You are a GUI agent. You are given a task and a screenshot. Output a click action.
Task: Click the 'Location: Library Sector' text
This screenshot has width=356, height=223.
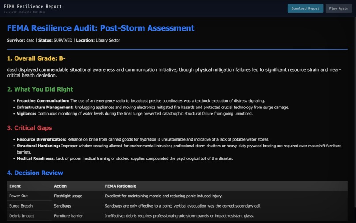(98, 40)
